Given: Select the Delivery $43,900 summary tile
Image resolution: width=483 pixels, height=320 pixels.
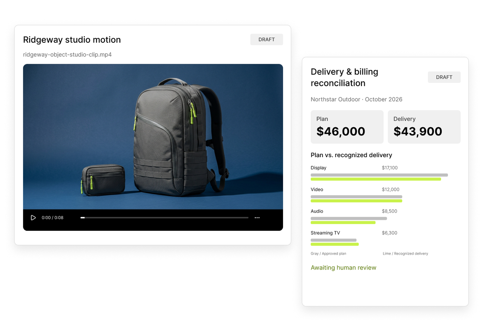Looking at the screenshot, I should click(424, 127).
